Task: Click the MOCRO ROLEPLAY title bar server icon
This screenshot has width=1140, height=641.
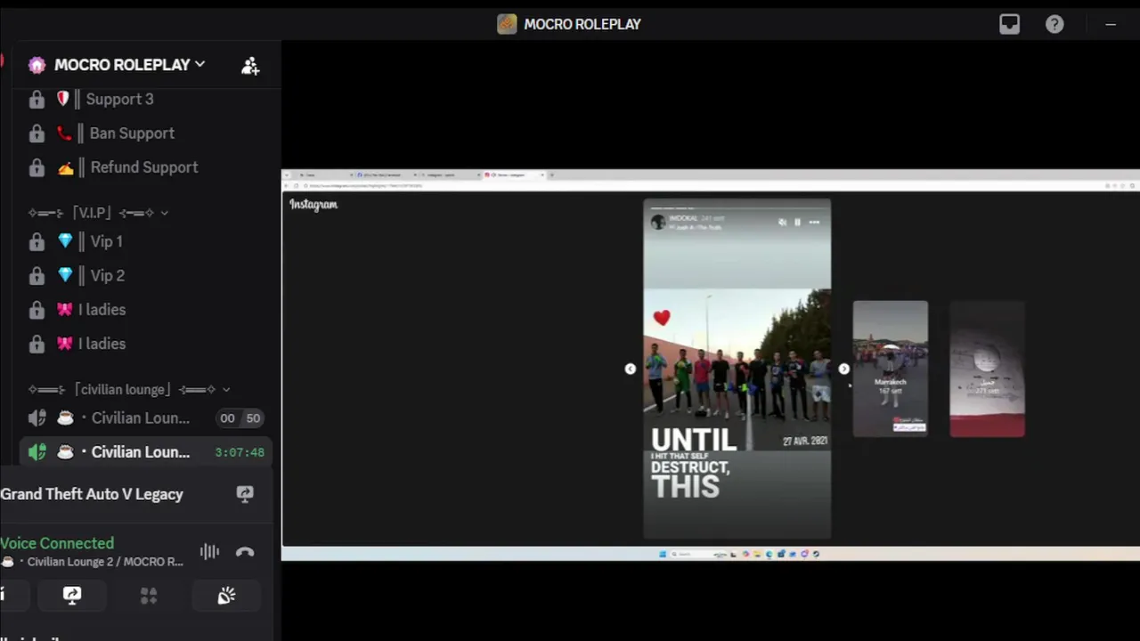Action: [x=507, y=24]
